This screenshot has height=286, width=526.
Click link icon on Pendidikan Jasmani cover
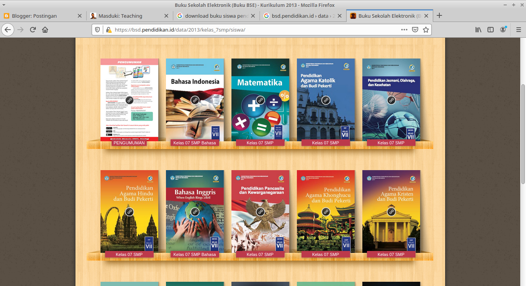(x=391, y=100)
